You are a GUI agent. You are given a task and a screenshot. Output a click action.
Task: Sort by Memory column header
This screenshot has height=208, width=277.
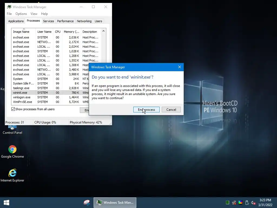point(71,32)
